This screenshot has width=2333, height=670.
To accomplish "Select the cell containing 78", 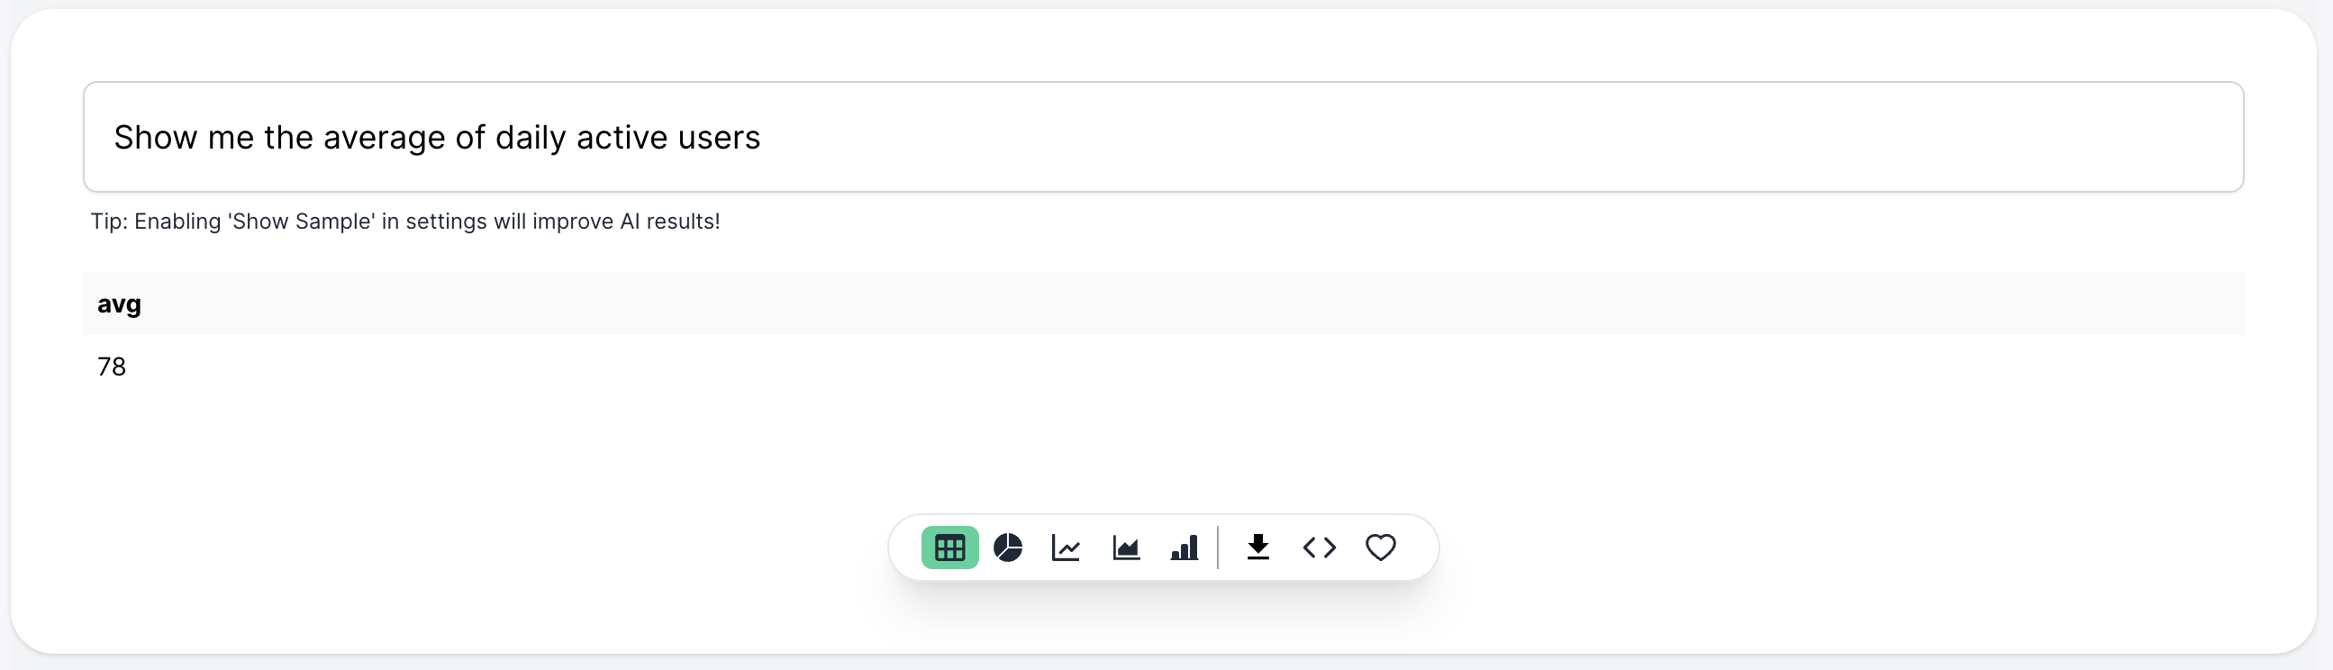I will [x=112, y=367].
